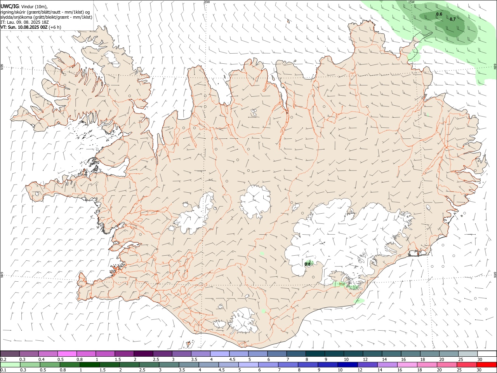The image size is (497, 373).
Task: Click the 15W longitude label at top
Action: click(x=411, y=2)
